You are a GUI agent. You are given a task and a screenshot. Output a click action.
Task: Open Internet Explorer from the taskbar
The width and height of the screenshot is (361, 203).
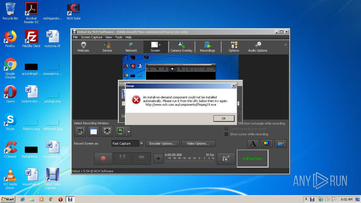point(23,199)
